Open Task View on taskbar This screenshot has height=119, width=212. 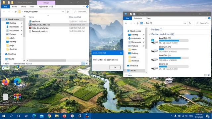(x=26, y=116)
